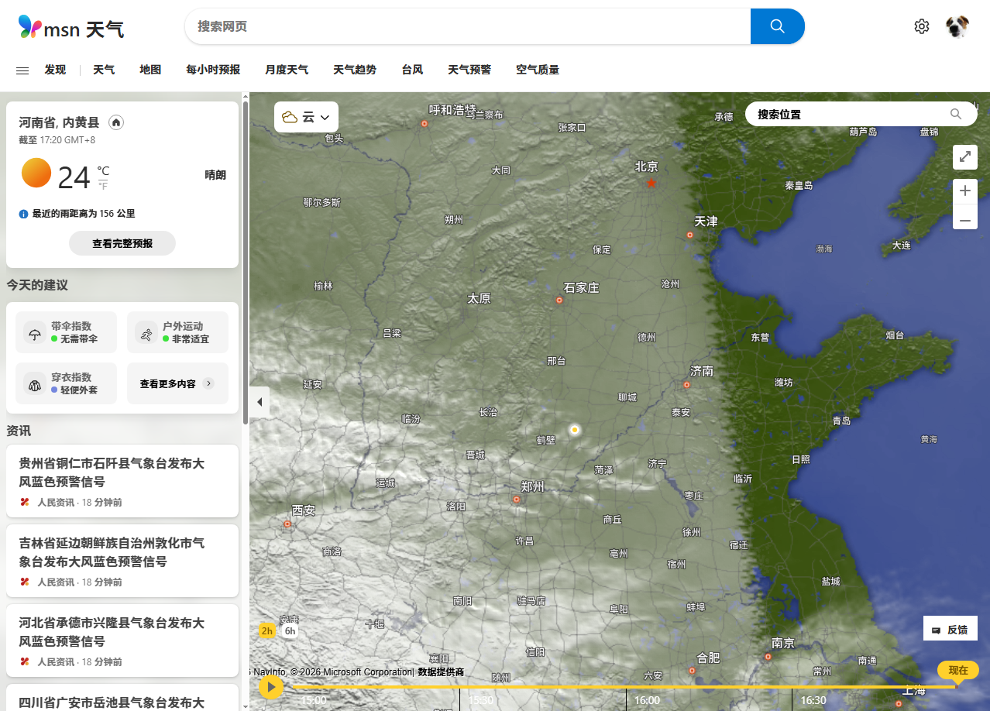Viewport: 990px width, 711px height.
Task: Expand 查看更多内容 suggestions
Action: [x=177, y=383]
